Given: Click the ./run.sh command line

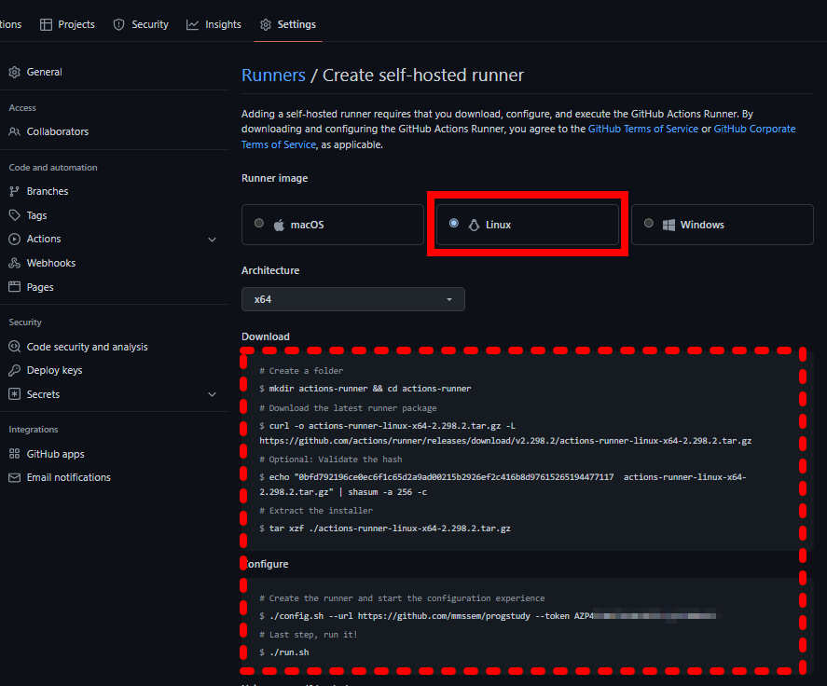Looking at the screenshot, I should click(284, 652).
